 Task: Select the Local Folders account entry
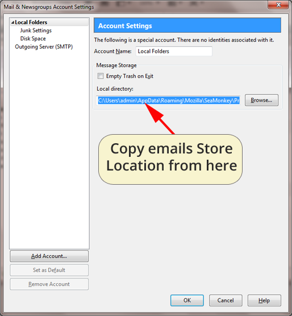[31, 22]
